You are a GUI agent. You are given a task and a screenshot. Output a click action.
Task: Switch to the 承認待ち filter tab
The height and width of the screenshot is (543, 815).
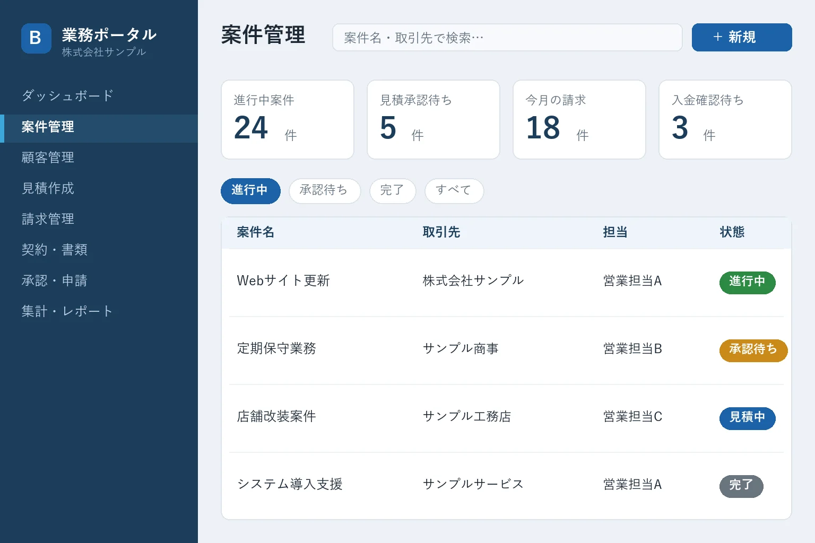click(325, 191)
